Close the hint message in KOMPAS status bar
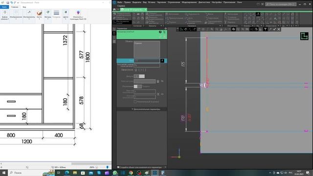Screen dimensions: 313x176 tap(165, 167)
